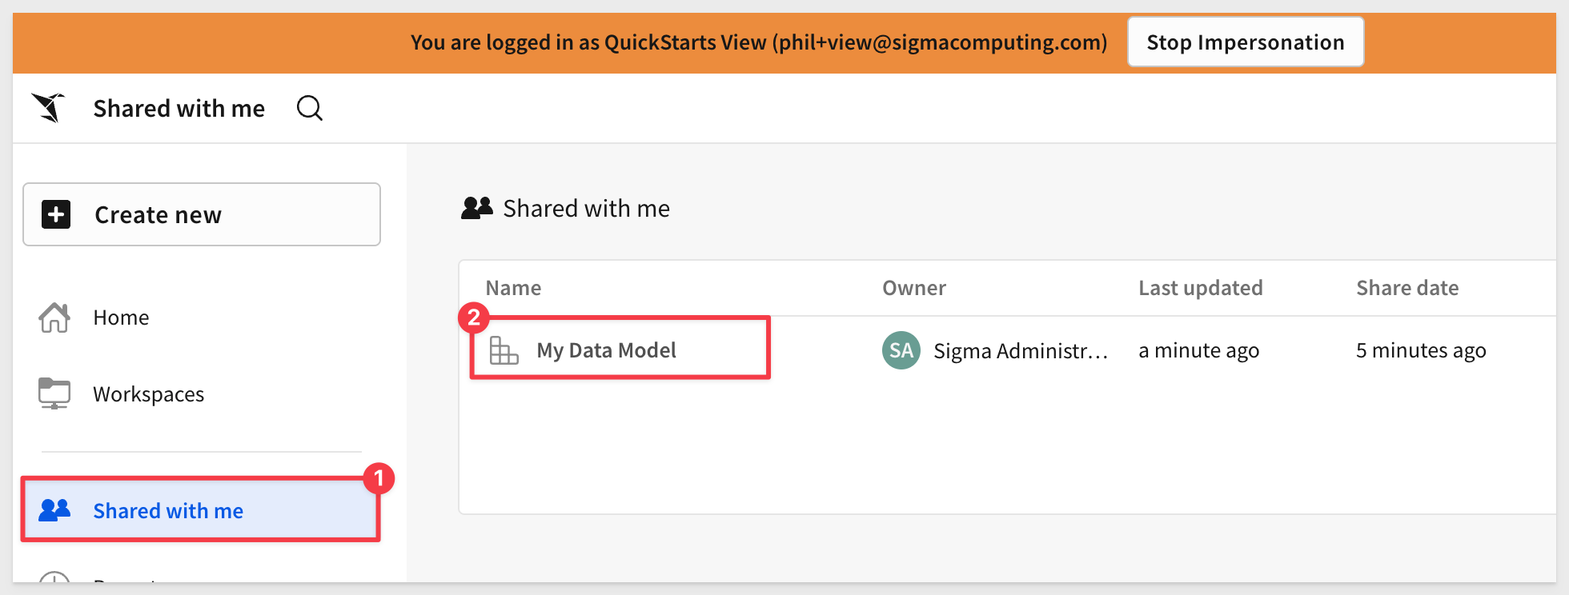Viewport: 1569px width, 595px height.
Task: Open the My Data Model document
Action: tap(606, 350)
